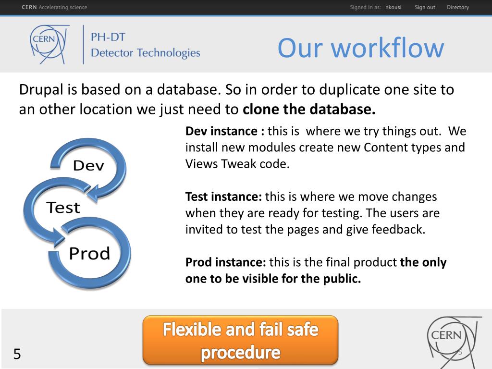The height and width of the screenshot is (369, 492).
Task: Click the Dev label inside the diagram
Action: (x=88, y=166)
